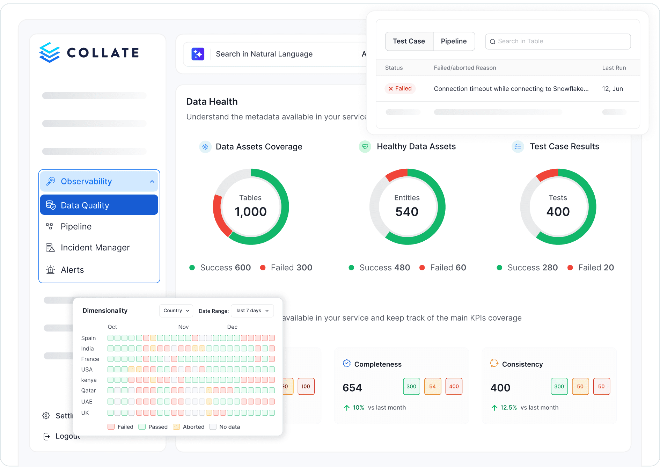Switch to the Pipeline tab
The image size is (660, 467).
454,41
